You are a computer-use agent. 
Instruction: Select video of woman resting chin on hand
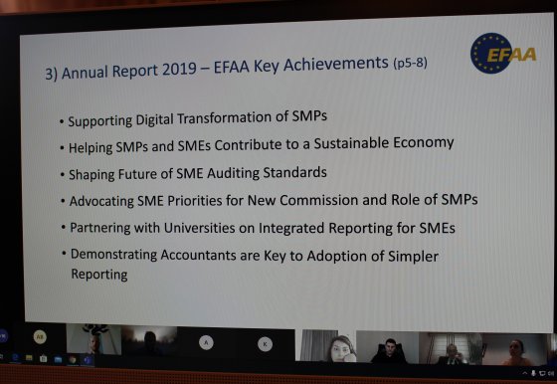[327, 345]
